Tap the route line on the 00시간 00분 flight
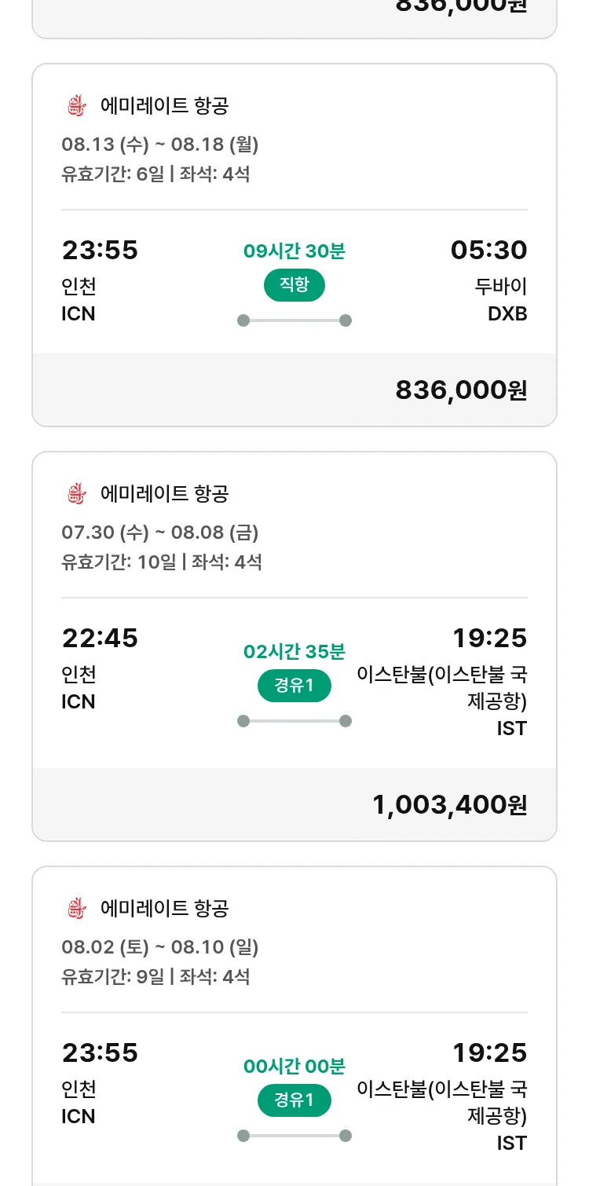The width and height of the screenshot is (589, 1186). [x=294, y=1136]
